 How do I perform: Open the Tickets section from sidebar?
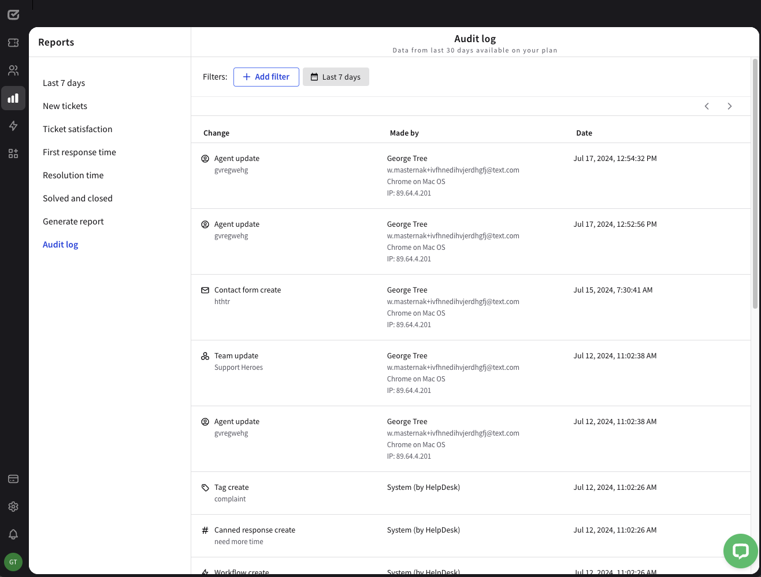[x=13, y=42]
